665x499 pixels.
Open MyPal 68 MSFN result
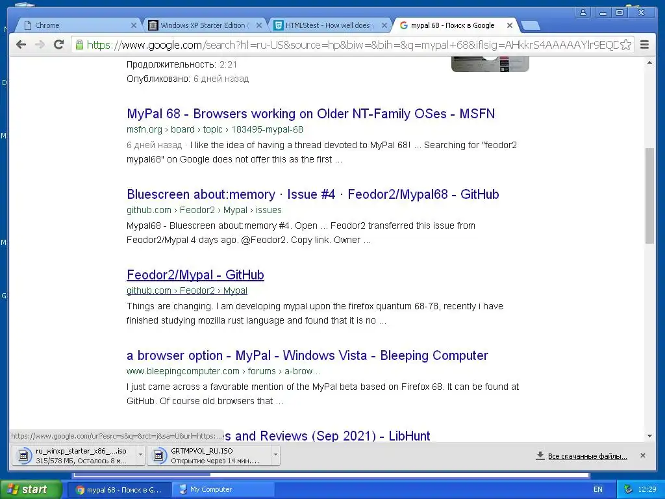310,114
